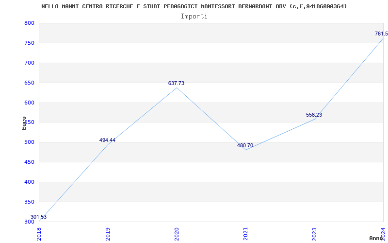Click the 301.53 data label
This screenshot has height=243, width=388.
pyautogui.click(x=39, y=217)
